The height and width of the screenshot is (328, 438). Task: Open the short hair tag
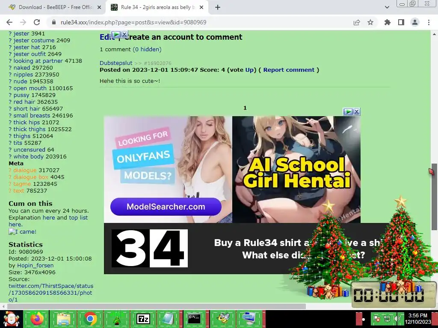coord(28,109)
